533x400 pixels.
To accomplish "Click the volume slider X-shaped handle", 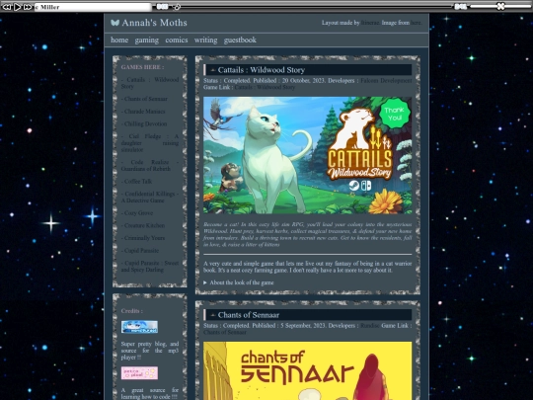I will point(500,6).
